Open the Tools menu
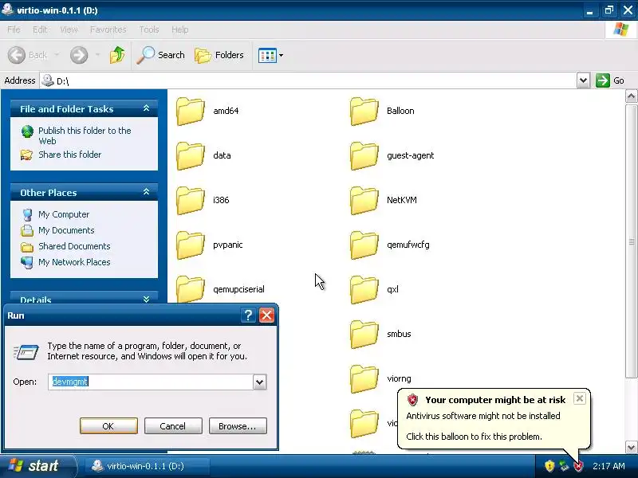Image resolution: width=638 pixels, height=478 pixels. pos(149,29)
